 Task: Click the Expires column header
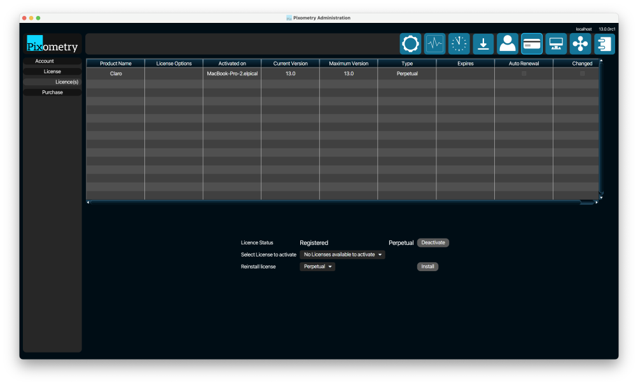coord(466,64)
